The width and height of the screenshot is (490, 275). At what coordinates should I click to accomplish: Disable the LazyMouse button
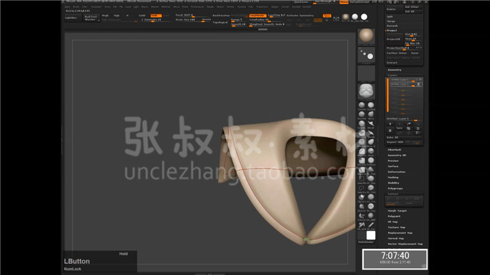point(257,15)
